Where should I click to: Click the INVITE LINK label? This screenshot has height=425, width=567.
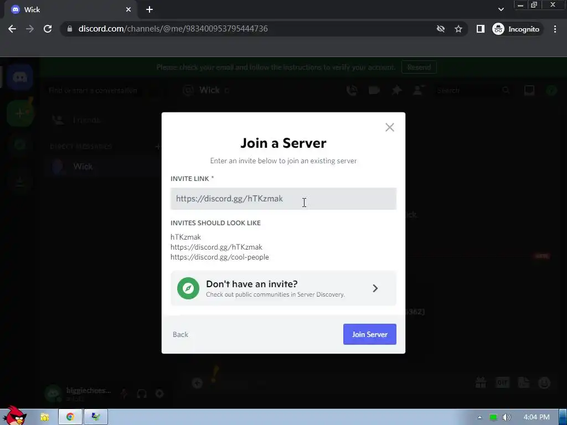point(192,179)
